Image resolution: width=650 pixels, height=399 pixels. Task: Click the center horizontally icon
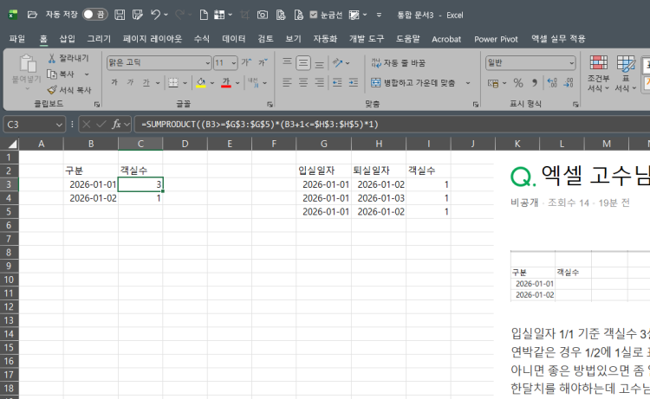(x=303, y=83)
